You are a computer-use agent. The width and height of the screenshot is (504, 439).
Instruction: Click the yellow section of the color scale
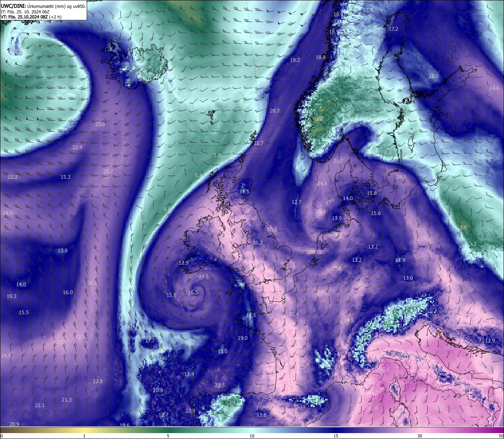click(84, 430)
